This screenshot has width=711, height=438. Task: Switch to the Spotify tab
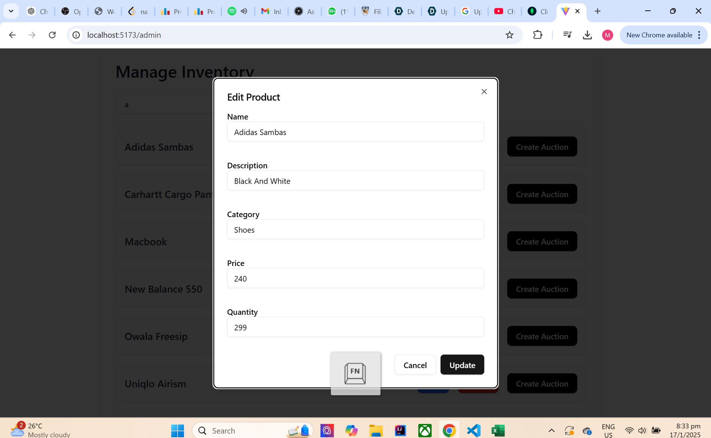click(x=232, y=11)
